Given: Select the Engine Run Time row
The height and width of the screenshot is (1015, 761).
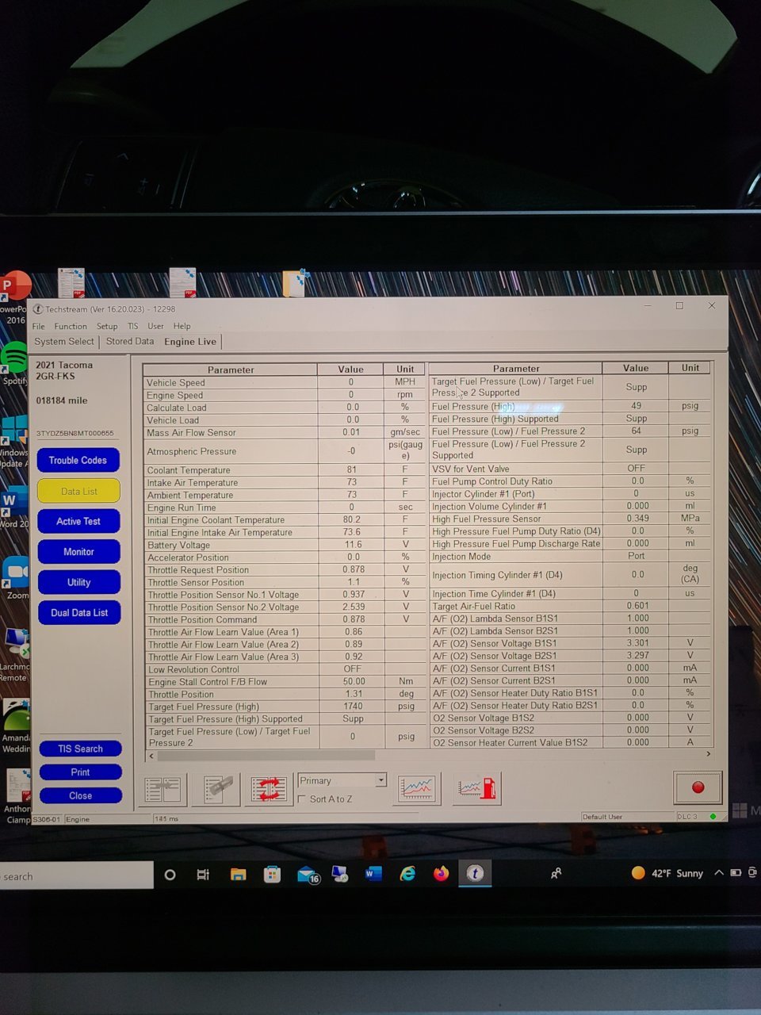Looking at the screenshot, I should [x=285, y=507].
